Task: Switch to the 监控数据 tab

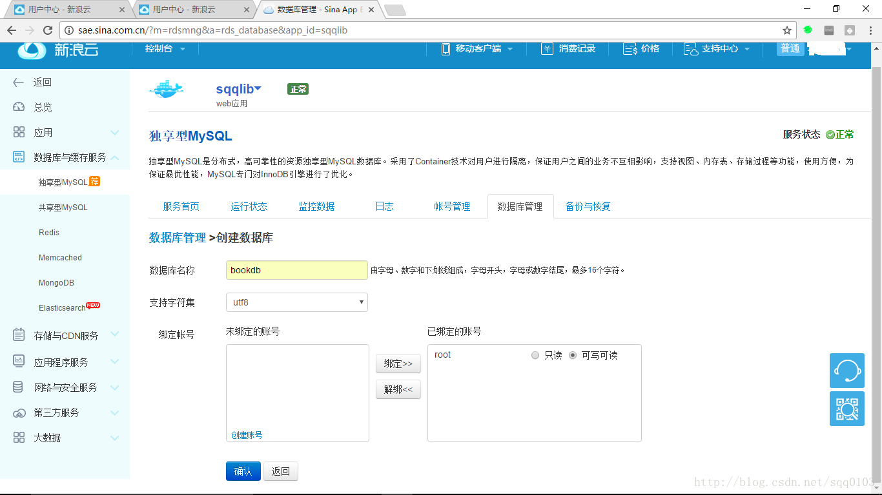Action: 317,206
